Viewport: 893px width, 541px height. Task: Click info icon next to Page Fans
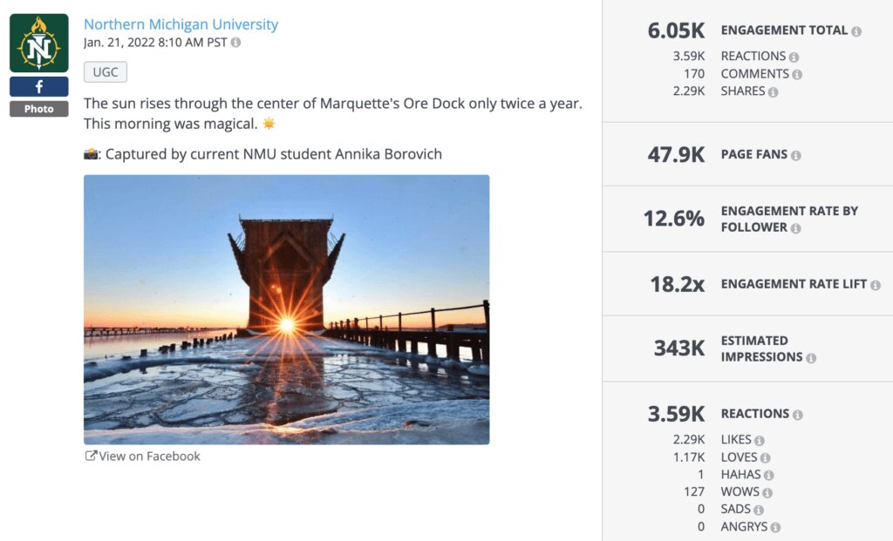coord(795,156)
